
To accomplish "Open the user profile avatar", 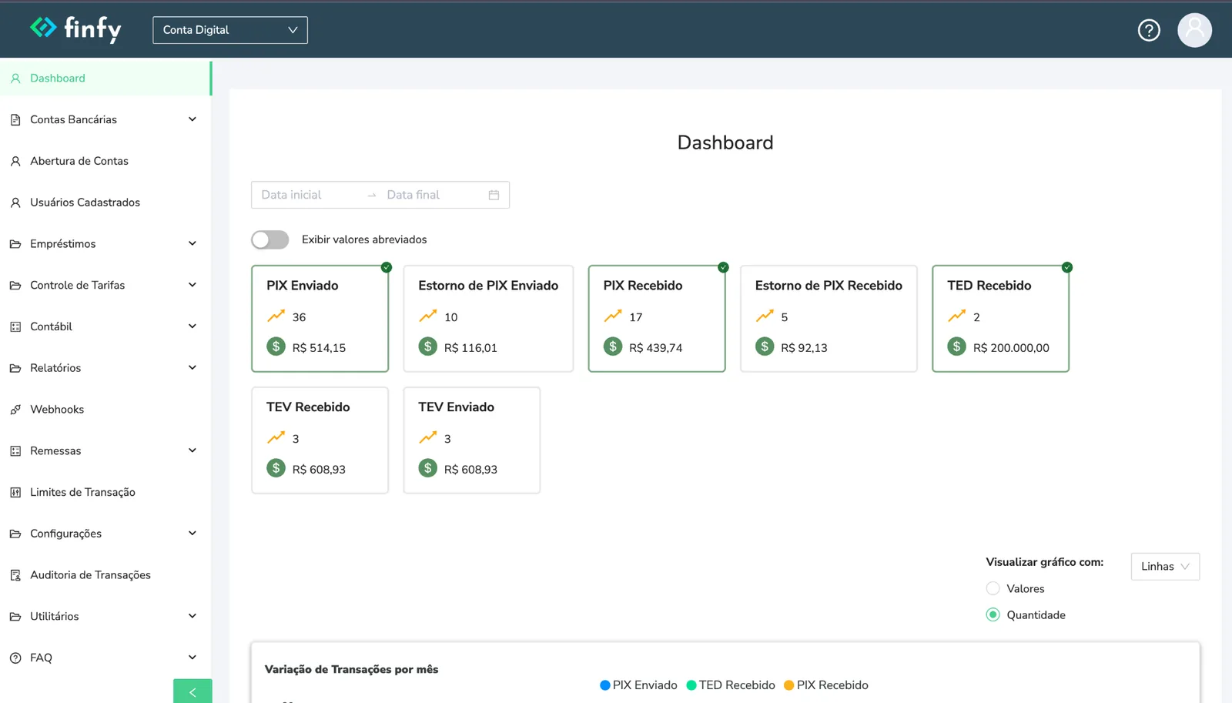I will pyautogui.click(x=1194, y=30).
